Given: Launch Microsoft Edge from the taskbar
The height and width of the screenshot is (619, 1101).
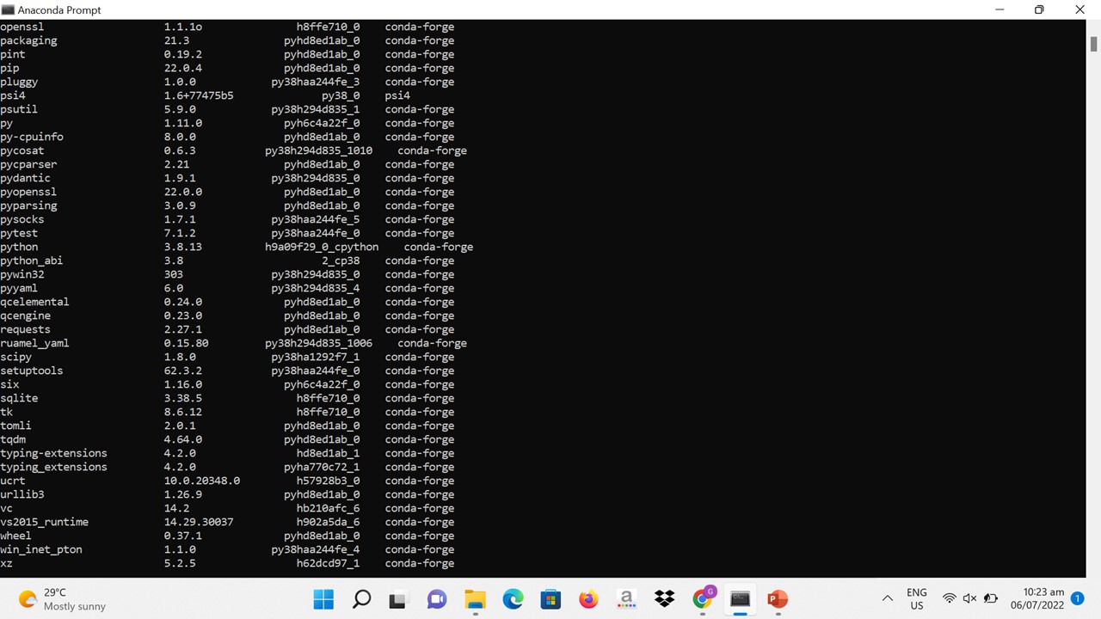Looking at the screenshot, I should 513,599.
